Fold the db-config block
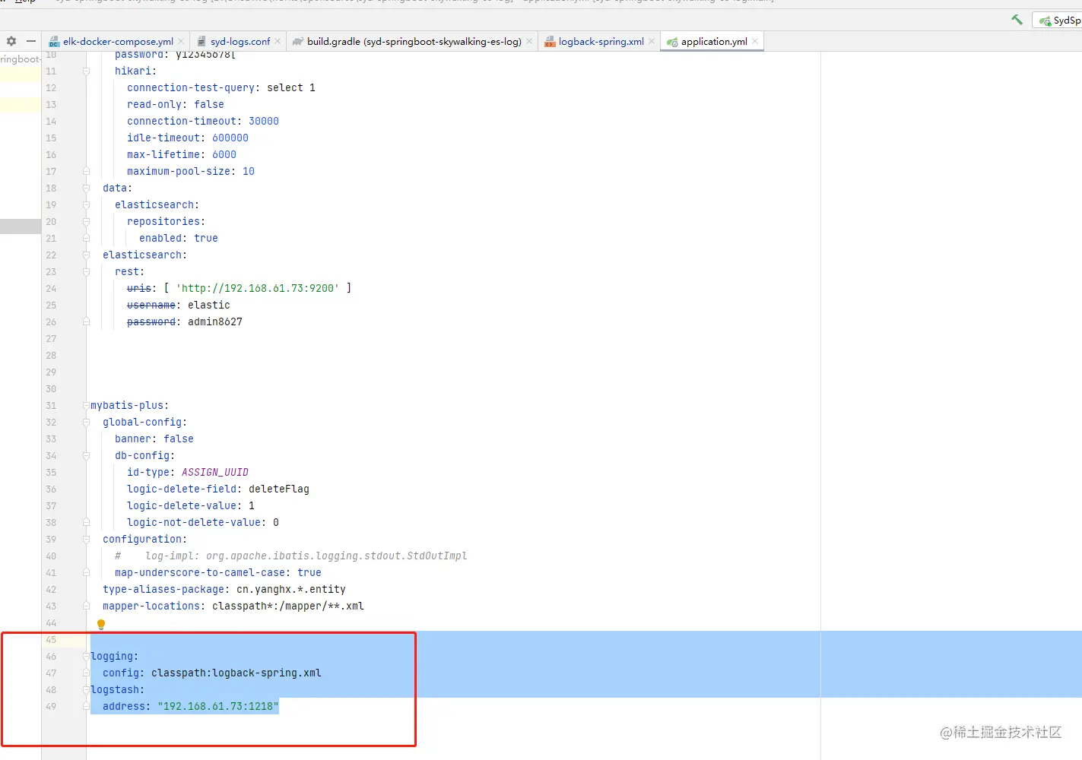The image size is (1082, 760). click(86, 456)
